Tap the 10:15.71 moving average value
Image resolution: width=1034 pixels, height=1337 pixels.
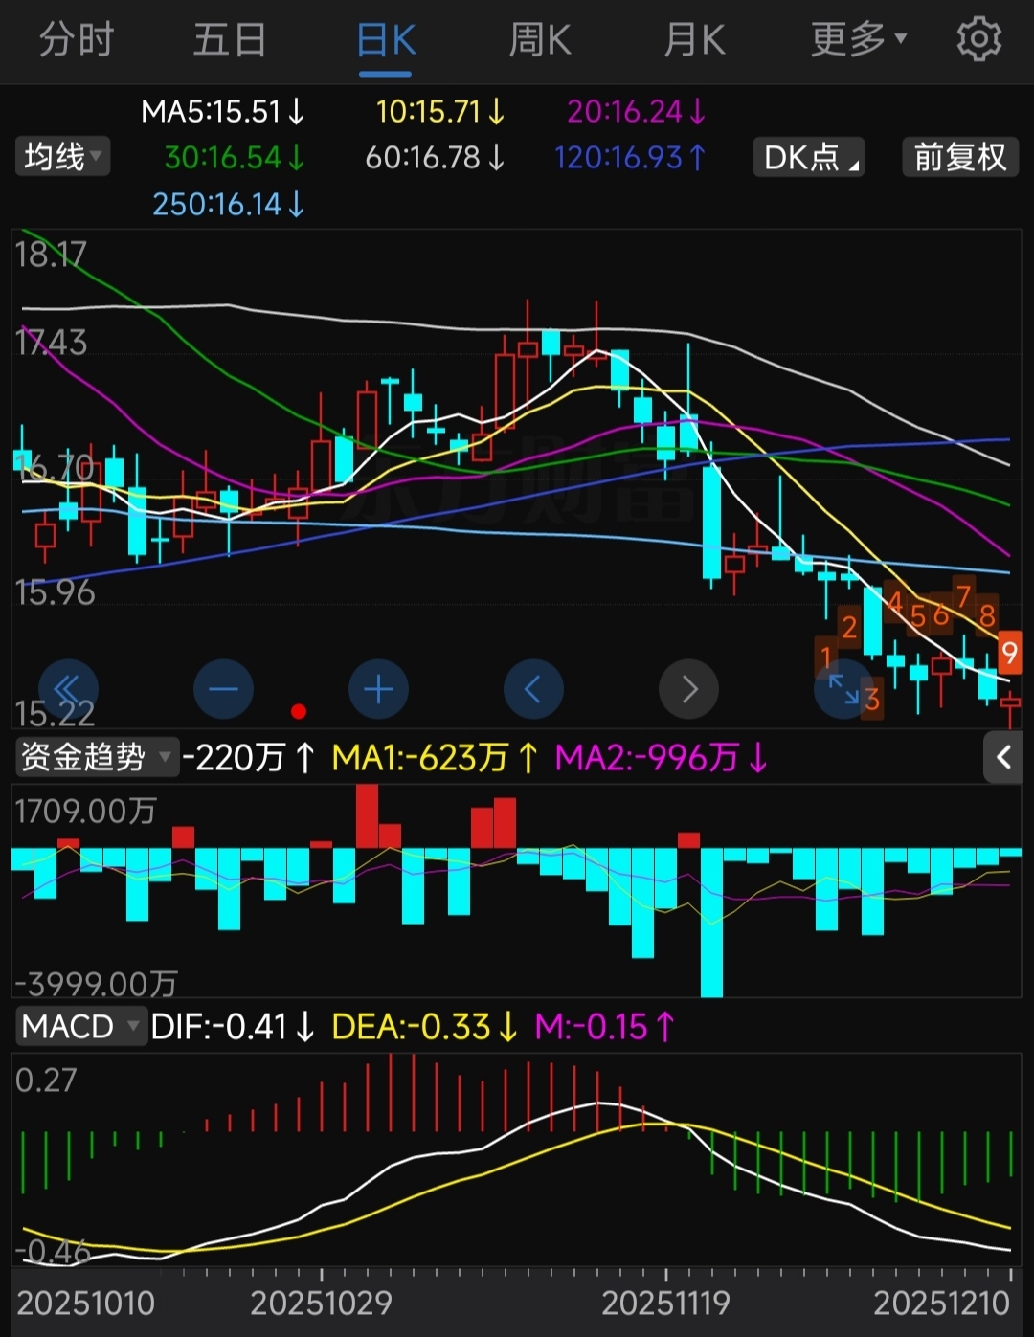pos(439,112)
